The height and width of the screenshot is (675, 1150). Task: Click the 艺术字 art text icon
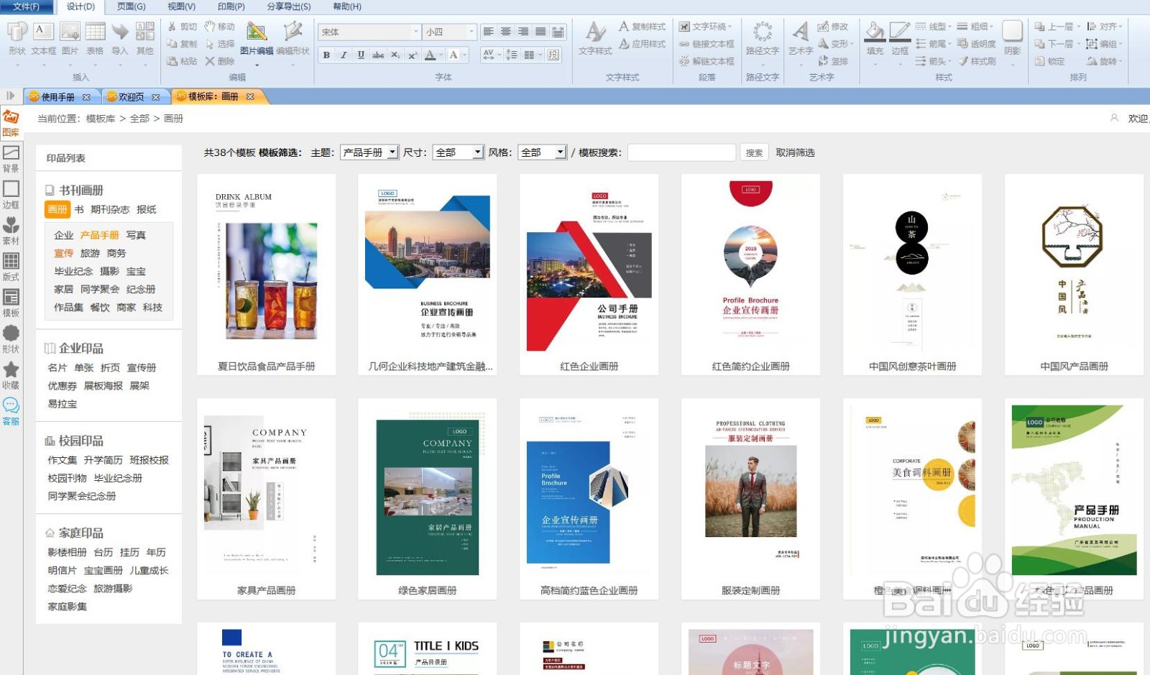pyautogui.click(x=801, y=39)
